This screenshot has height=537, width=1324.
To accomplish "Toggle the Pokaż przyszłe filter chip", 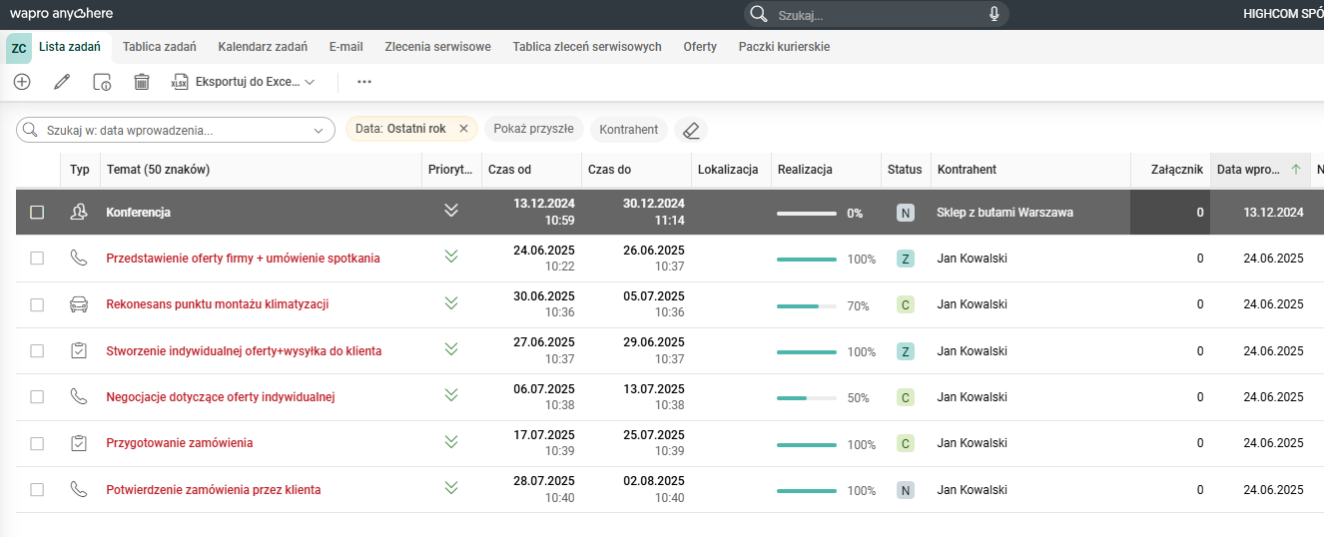I will 533,129.
